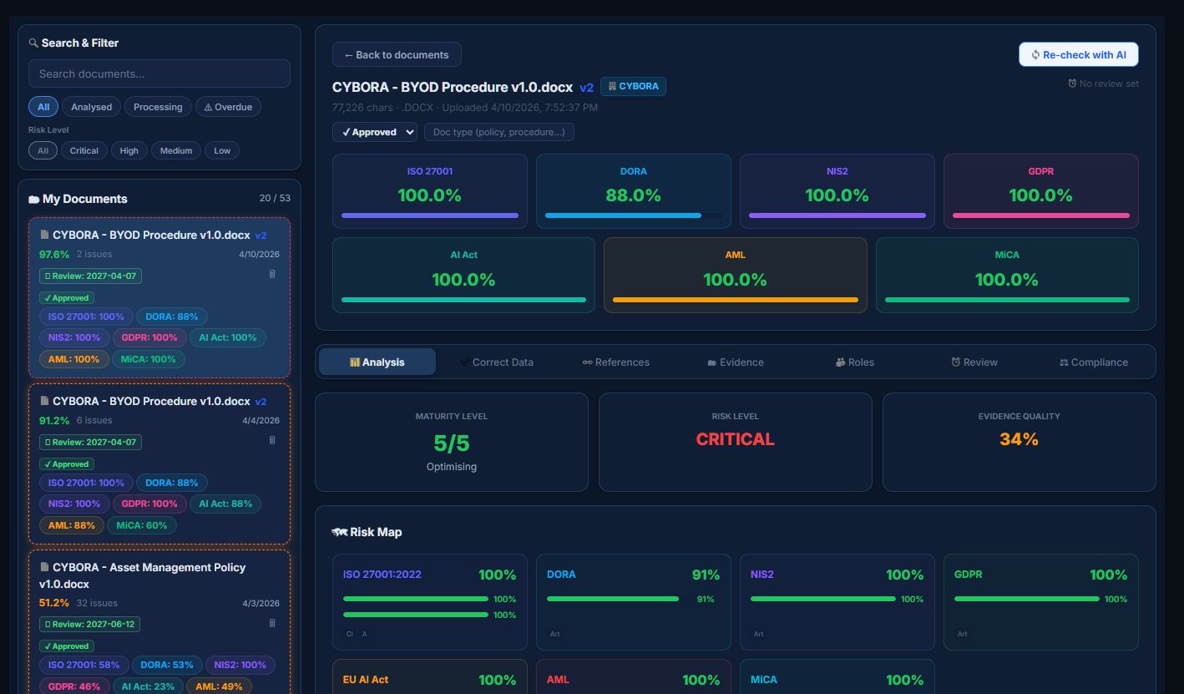Filter by Low risk level
Screen dimensions: 1184x694
(222, 151)
